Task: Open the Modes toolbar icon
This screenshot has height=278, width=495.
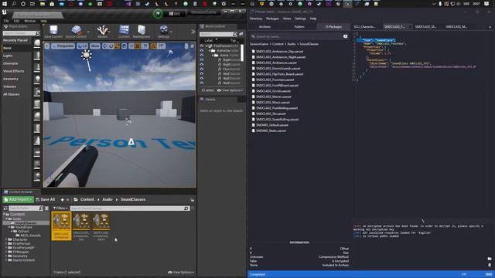Action: pos(103,32)
